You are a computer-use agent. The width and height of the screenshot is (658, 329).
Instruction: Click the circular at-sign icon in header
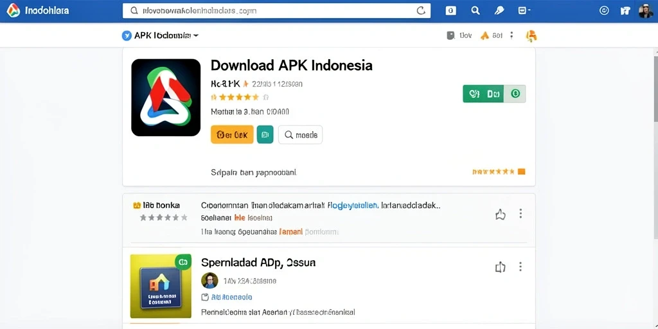point(604,11)
